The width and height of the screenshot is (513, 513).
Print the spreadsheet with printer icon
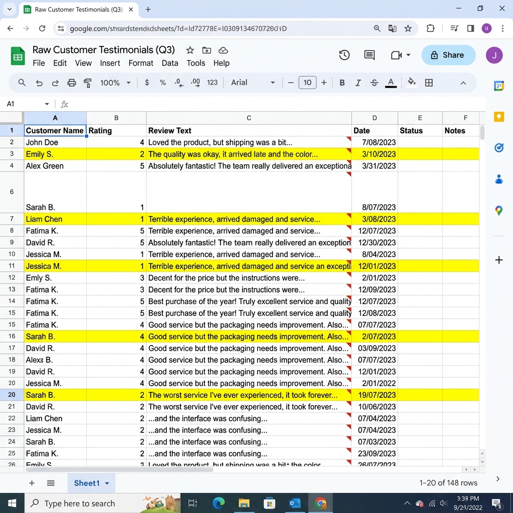(x=71, y=83)
